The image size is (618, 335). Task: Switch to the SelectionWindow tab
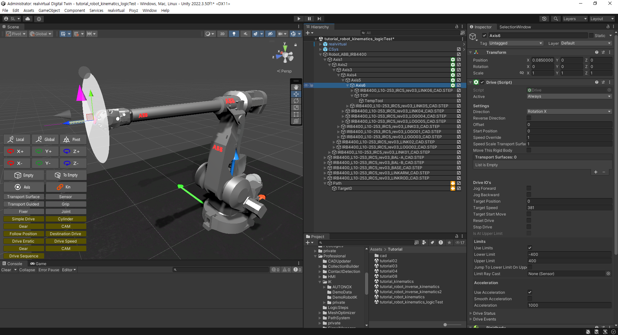515,27
